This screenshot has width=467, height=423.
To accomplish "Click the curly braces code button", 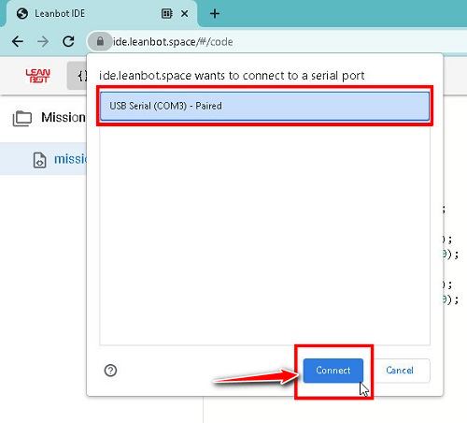I will pyautogui.click(x=81, y=76).
